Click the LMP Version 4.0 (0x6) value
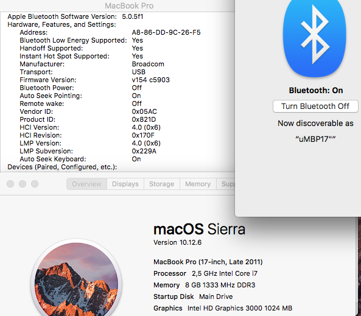 click(x=146, y=143)
